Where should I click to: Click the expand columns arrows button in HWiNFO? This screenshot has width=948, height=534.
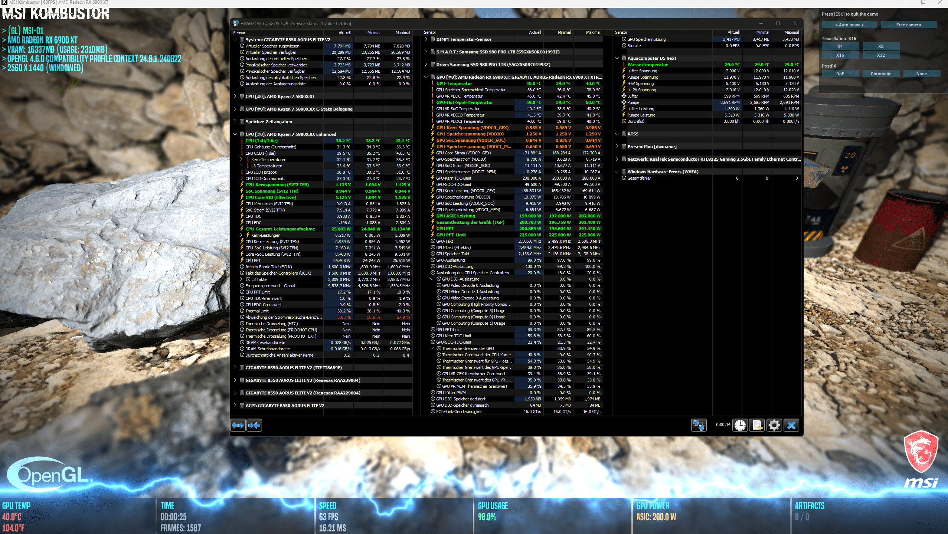(238, 425)
